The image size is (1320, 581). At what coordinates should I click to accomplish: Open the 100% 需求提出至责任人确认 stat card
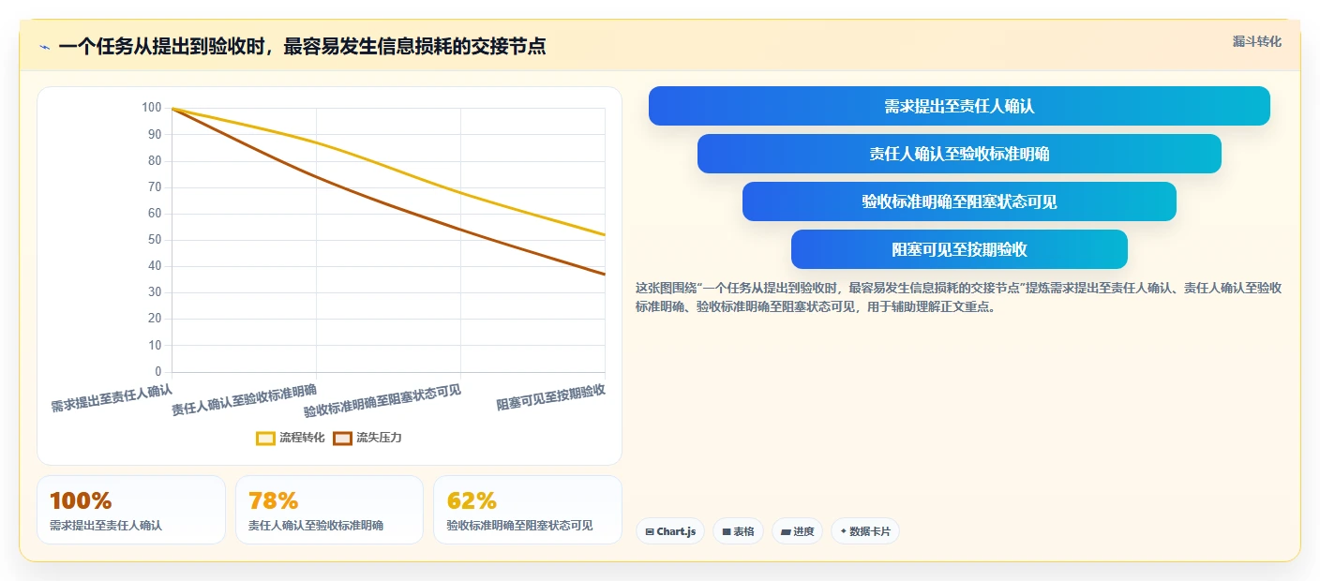click(131, 510)
